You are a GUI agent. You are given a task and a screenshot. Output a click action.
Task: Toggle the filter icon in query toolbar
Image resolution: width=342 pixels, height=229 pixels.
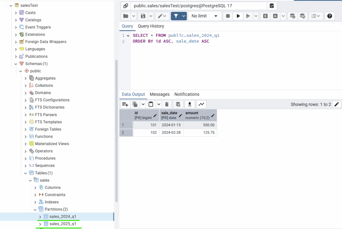point(177,16)
